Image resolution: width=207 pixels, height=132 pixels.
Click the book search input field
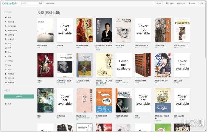29,3
